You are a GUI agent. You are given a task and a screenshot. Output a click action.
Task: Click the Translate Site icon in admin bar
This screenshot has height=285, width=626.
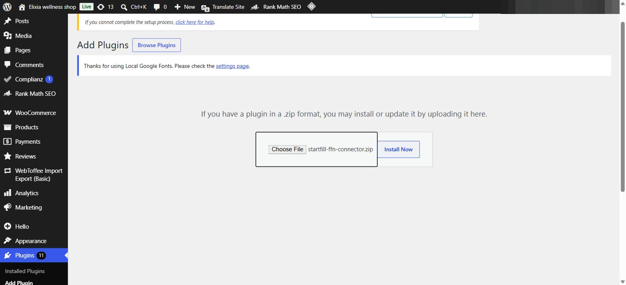[x=205, y=7]
